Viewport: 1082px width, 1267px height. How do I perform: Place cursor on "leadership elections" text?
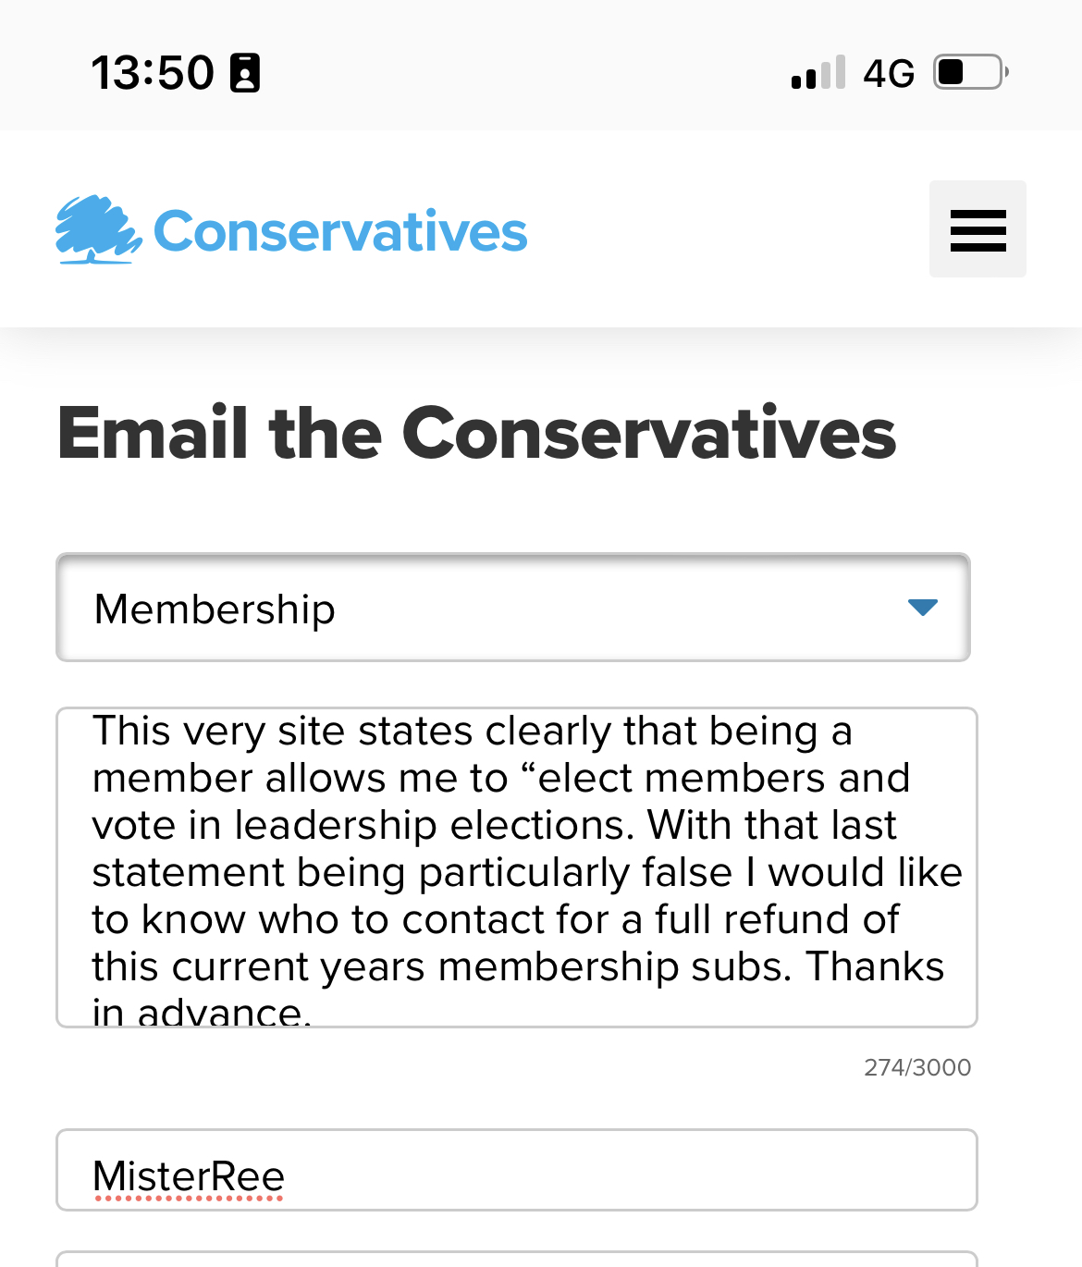pyautogui.click(x=434, y=825)
